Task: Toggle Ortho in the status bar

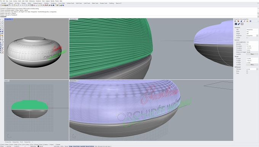Action: (x=62, y=146)
